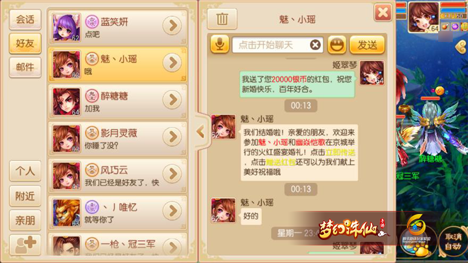Toggle the 取消自动 auto-battle button
Viewport: 468px width, 263px height.
point(453,241)
